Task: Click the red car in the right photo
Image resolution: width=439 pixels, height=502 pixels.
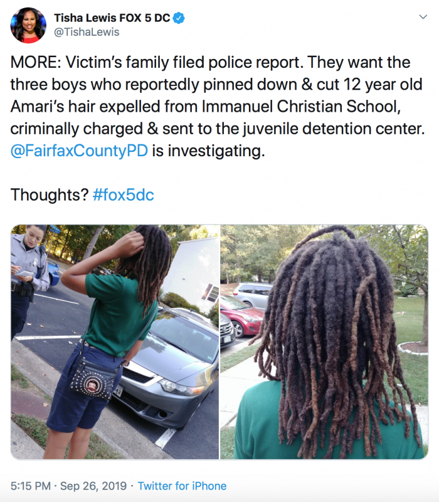Action: (x=242, y=315)
